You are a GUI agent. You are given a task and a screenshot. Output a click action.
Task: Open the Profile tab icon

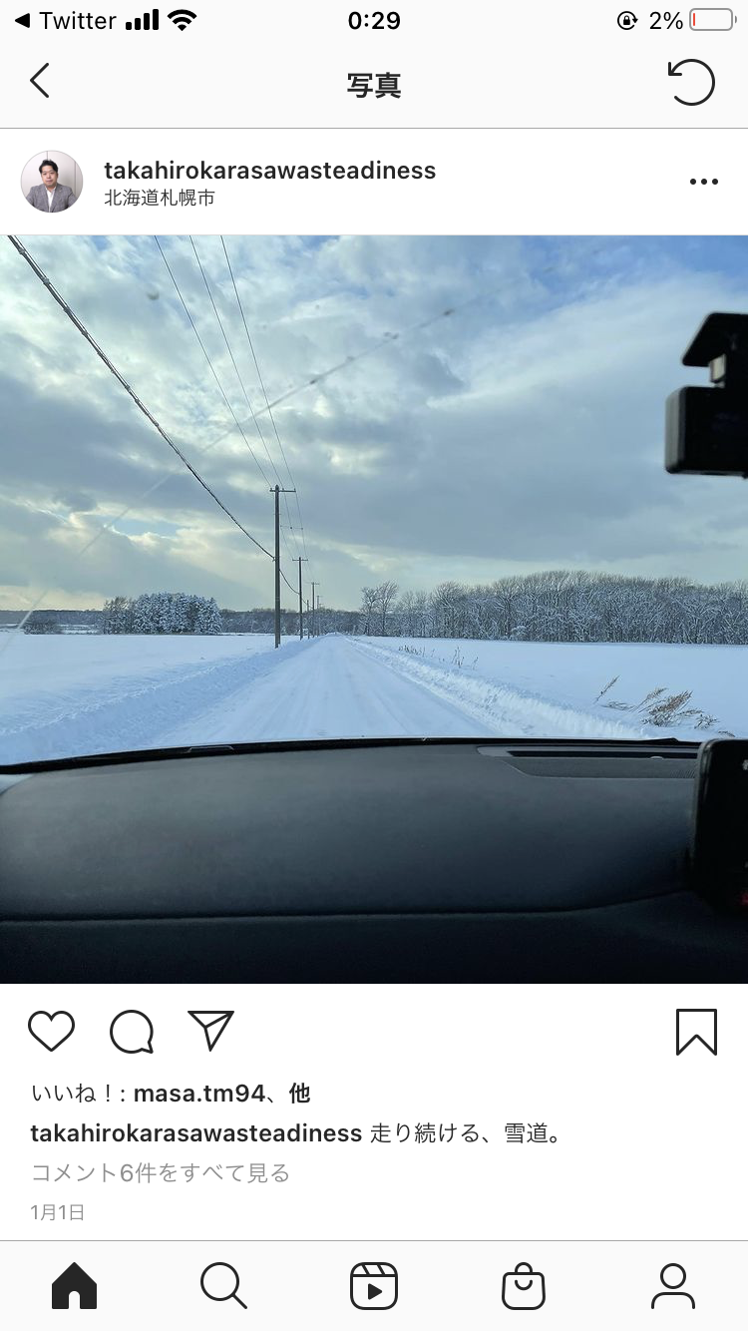click(x=673, y=1286)
